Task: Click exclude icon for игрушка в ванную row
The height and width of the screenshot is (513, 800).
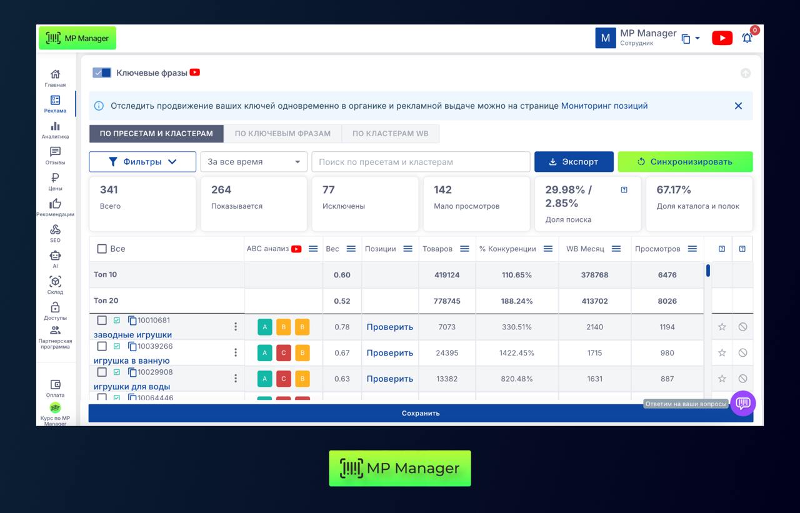Action: [742, 353]
